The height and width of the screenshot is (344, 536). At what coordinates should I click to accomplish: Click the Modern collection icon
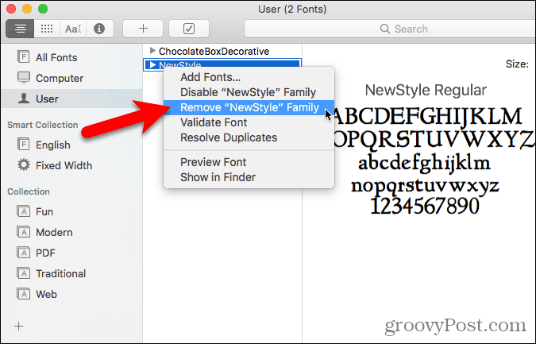pyautogui.click(x=23, y=231)
